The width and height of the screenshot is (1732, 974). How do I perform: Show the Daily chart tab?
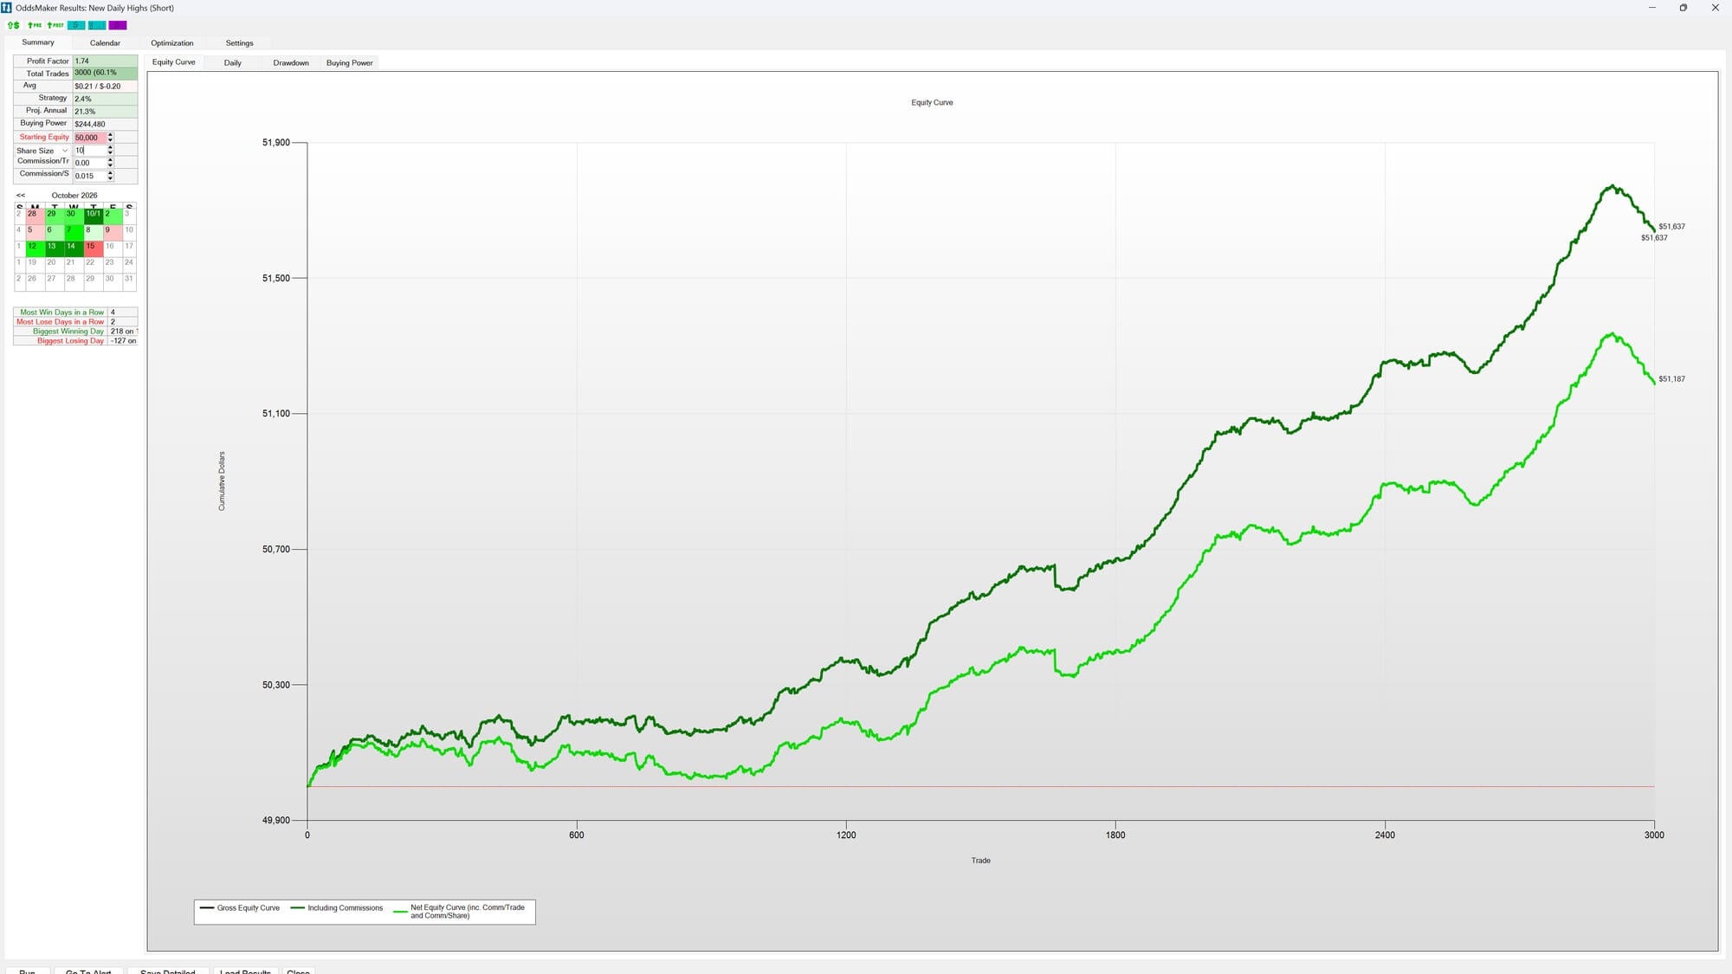click(x=233, y=63)
